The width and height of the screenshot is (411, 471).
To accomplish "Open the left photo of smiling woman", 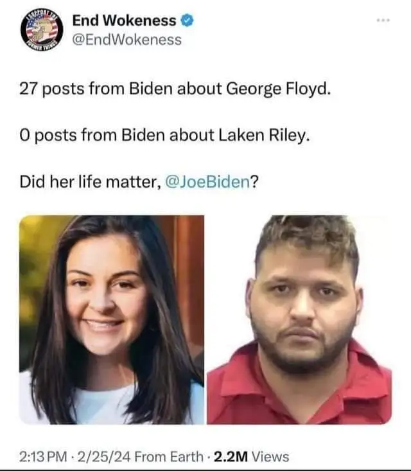I will pos(112,319).
